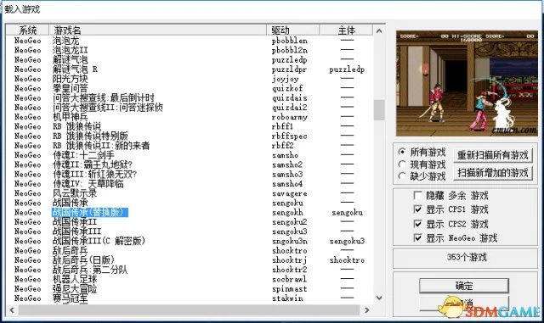Click driver name sngoku3n
The height and width of the screenshot is (323, 544).
(x=289, y=242)
